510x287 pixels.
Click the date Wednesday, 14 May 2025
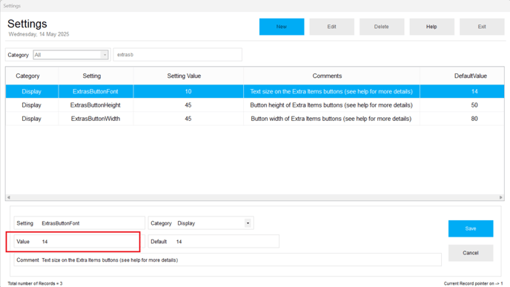[x=39, y=34]
